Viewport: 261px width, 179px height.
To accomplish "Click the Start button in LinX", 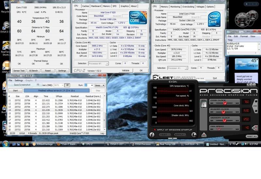I will pyautogui.click(x=15, y=90).
